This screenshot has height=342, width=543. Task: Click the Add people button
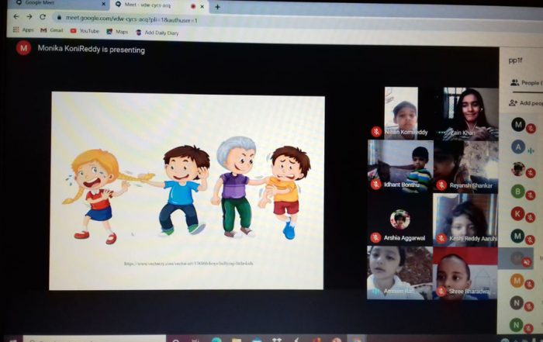[x=526, y=103]
